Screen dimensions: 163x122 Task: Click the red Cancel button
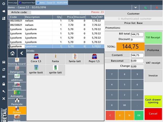153,114
